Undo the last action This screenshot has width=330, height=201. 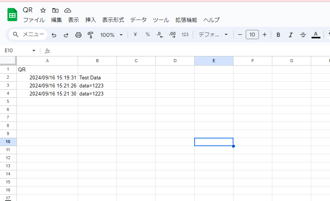pos(54,35)
